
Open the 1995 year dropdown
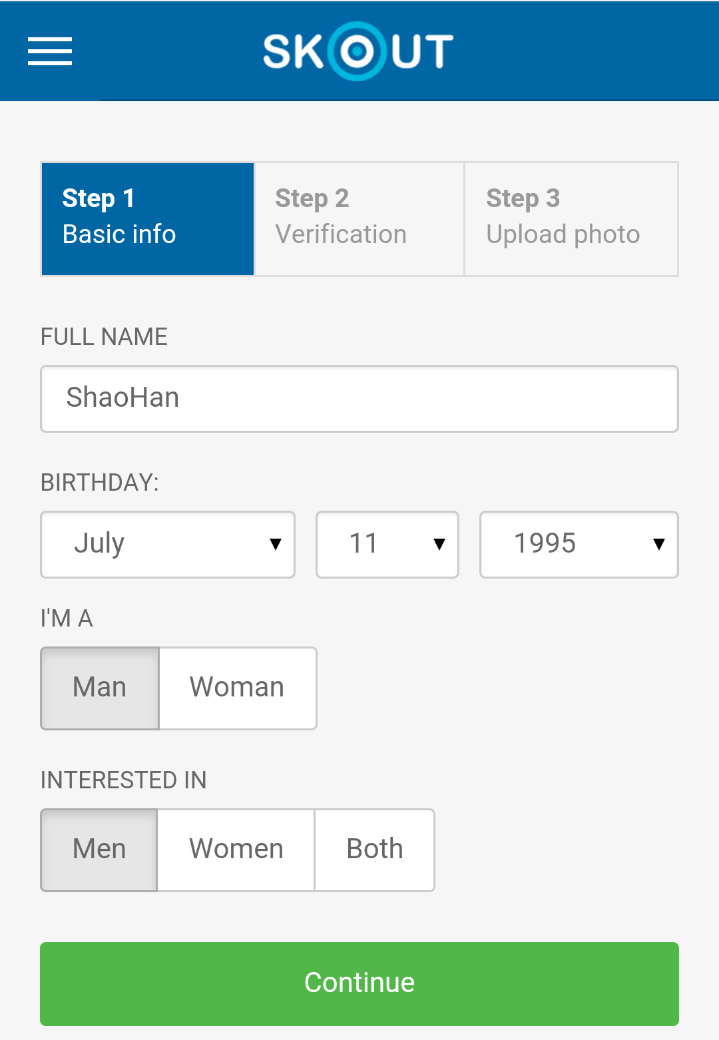[x=579, y=545]
